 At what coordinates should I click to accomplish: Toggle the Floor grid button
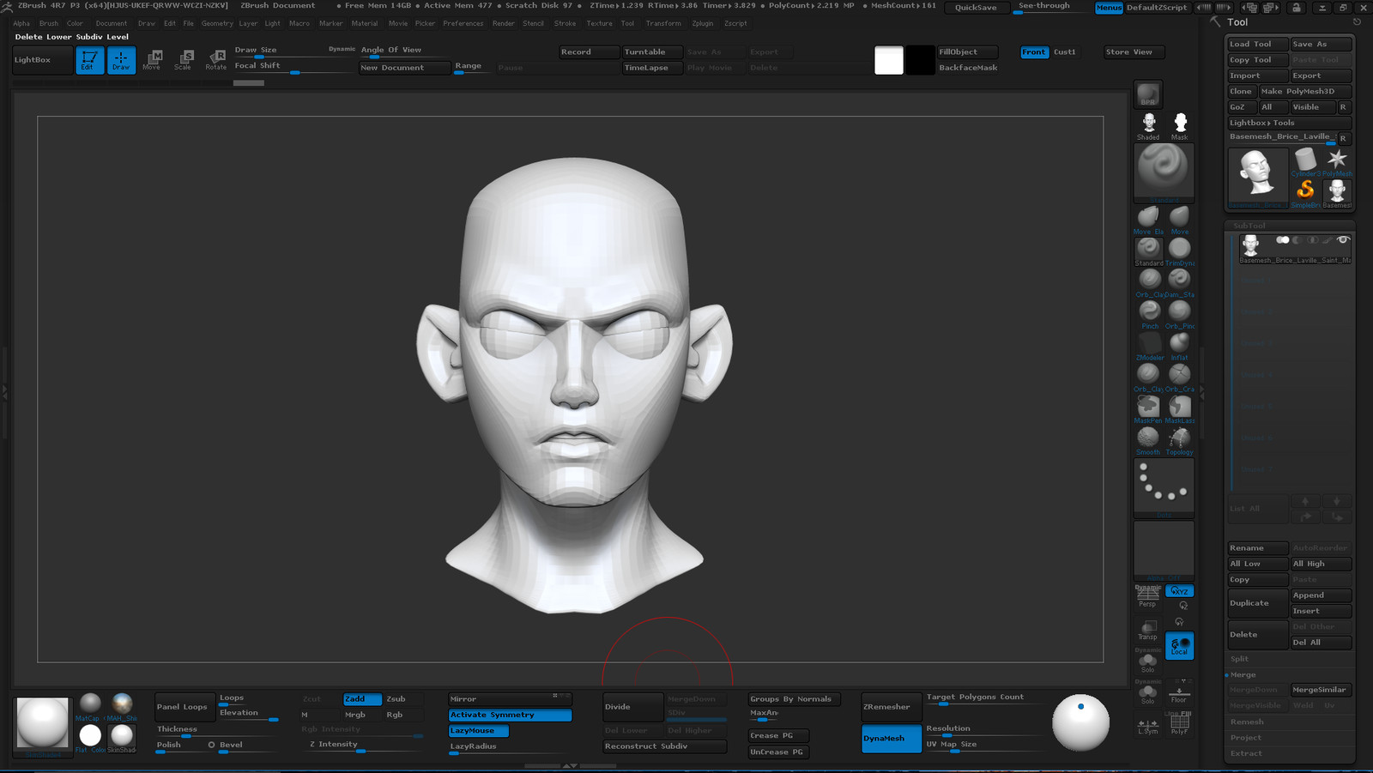[x=1179, y=693]
